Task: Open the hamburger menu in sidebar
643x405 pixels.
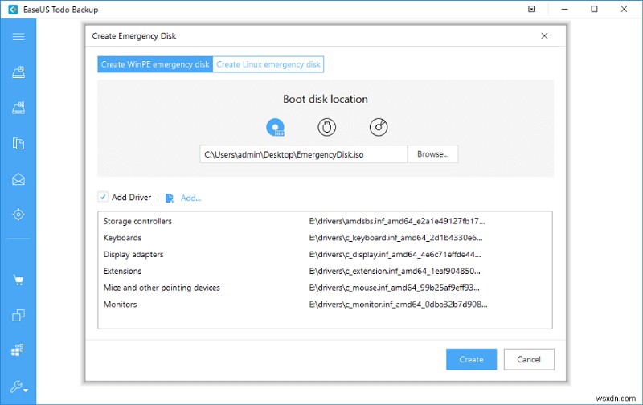Action: (18, 37)
